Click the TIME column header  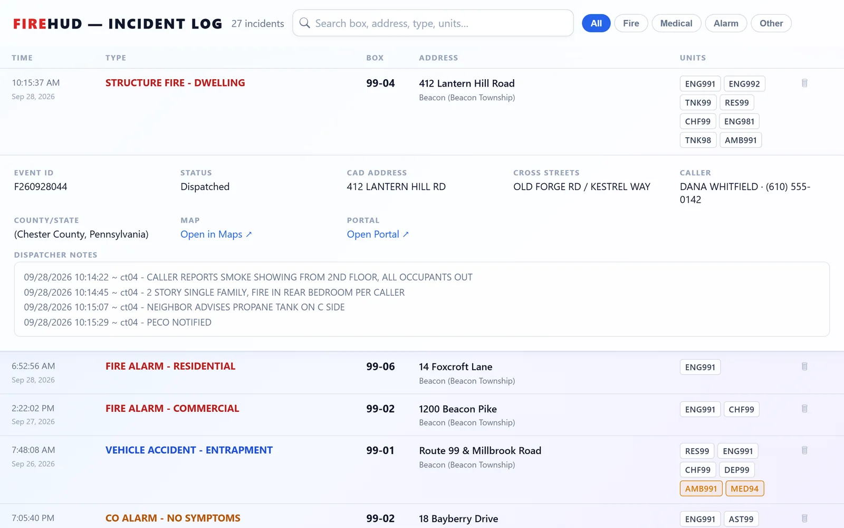(22, 58)
